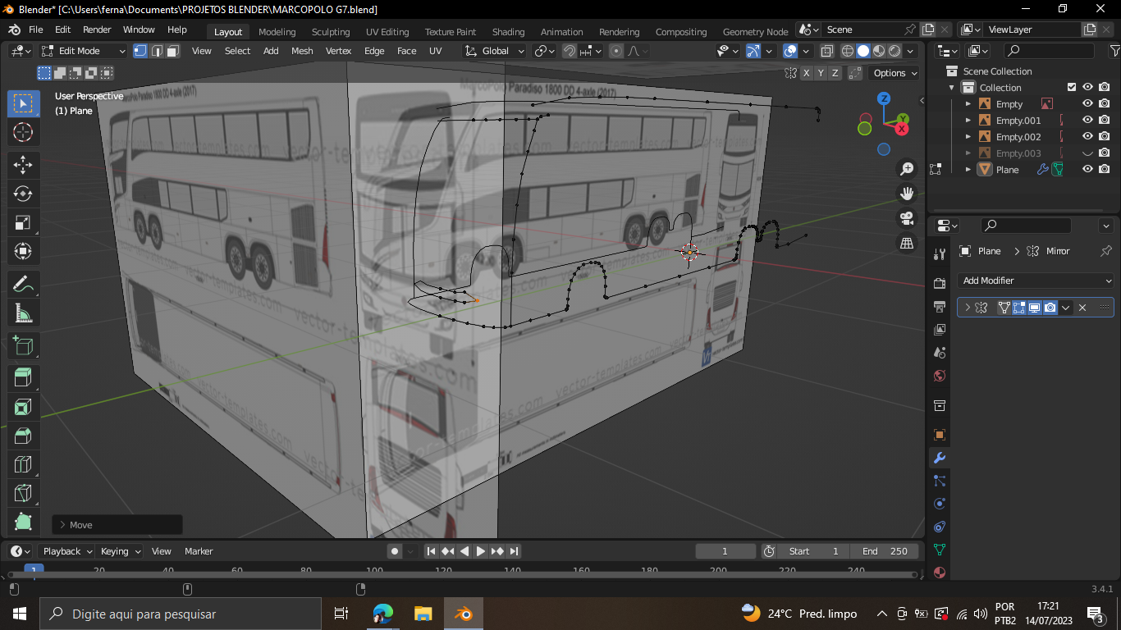Select the Add Cube tool

(23, 346)
